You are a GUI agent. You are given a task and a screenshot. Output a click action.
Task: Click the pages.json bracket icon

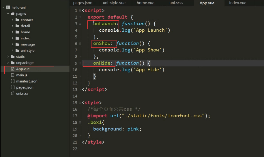[13, 87]
